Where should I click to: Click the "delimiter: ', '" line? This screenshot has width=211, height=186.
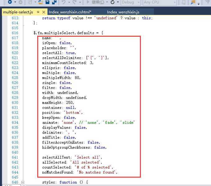[59, 133]
